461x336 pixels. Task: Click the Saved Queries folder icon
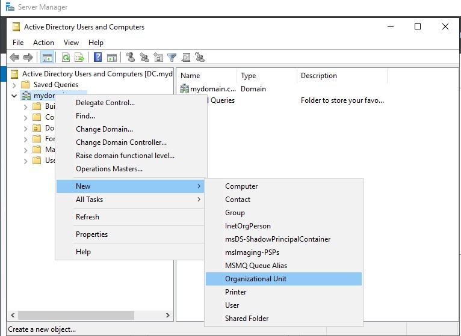[25, 85]
